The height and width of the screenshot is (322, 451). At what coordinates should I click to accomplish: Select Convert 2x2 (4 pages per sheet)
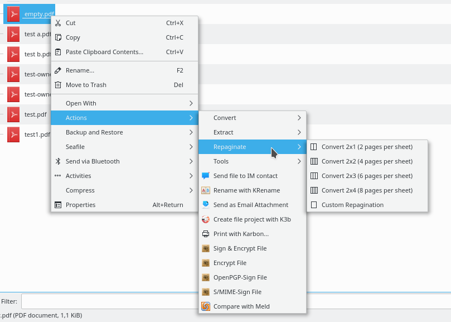point(367,161)
